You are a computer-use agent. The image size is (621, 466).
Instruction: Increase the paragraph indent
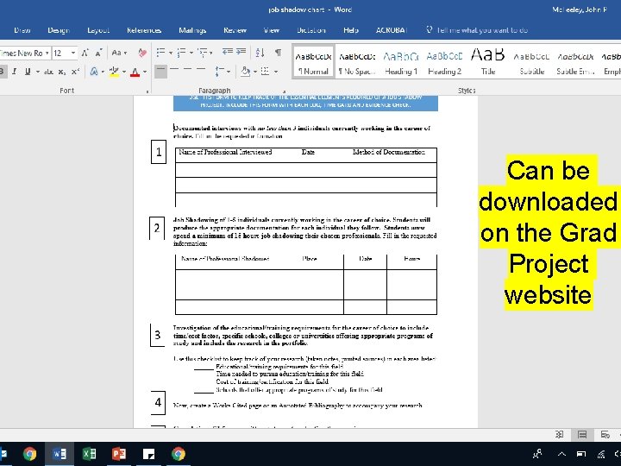241,52
